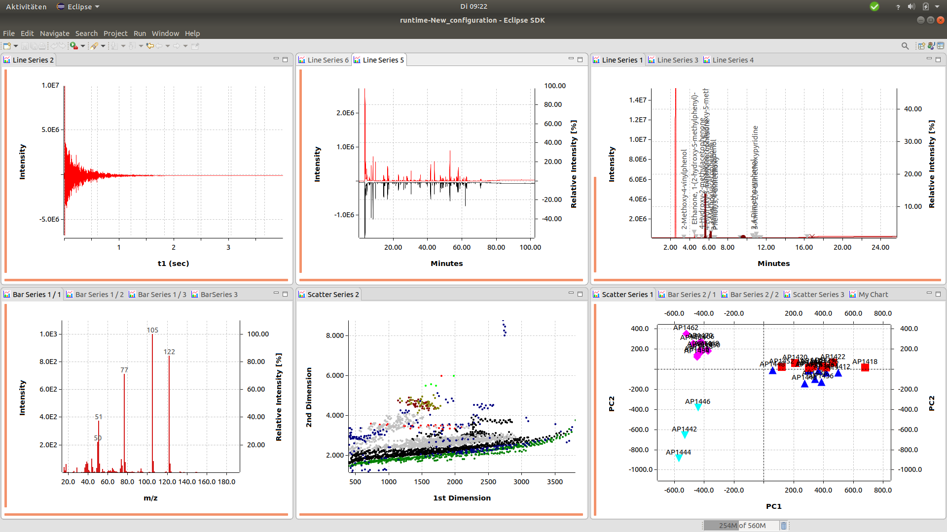Screen dimensions: 947x532
Task: Switch to the Line Series 6 tab
Action: [324, 60]
